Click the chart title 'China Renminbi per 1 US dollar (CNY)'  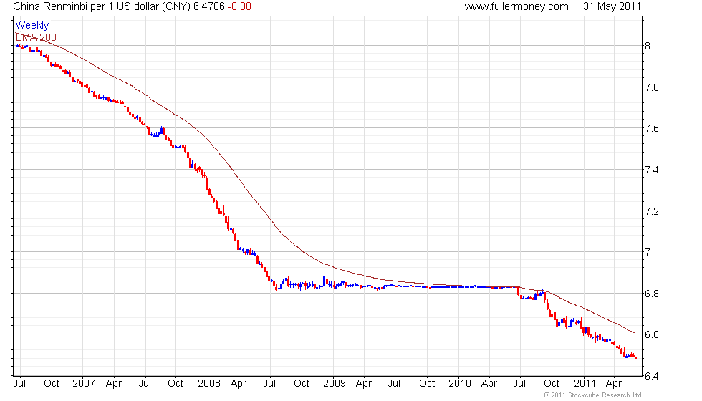[x=102, y=6]
